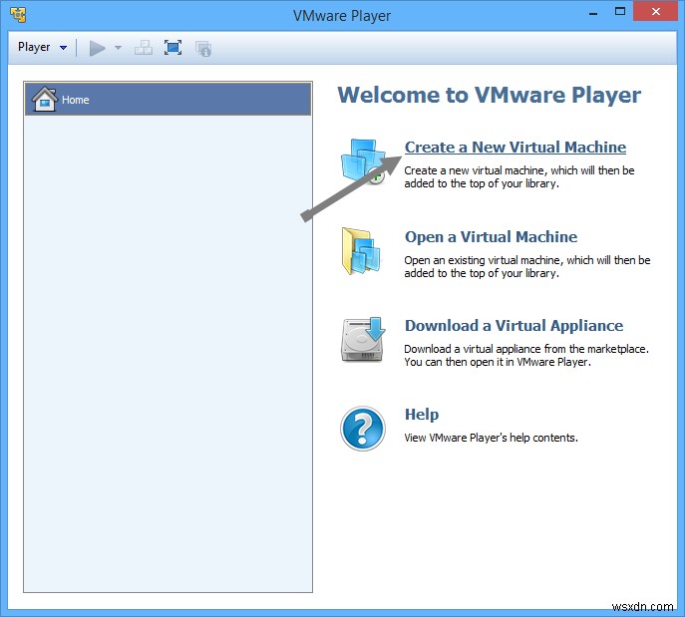685x617 pixels.
Task: Click text 'Create a new virtual machine, which will'
Action: (x=500, y=170)
